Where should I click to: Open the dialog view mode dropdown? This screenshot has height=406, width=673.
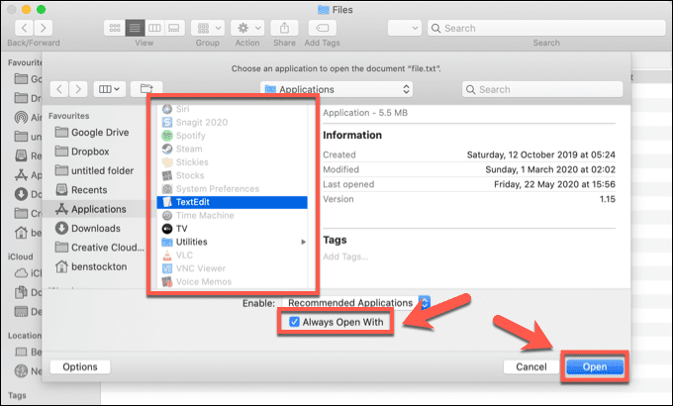(x=110, y=89)
